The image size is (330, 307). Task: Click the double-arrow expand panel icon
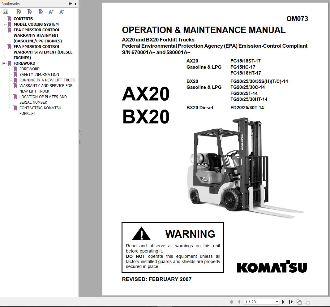coord(70,4)
